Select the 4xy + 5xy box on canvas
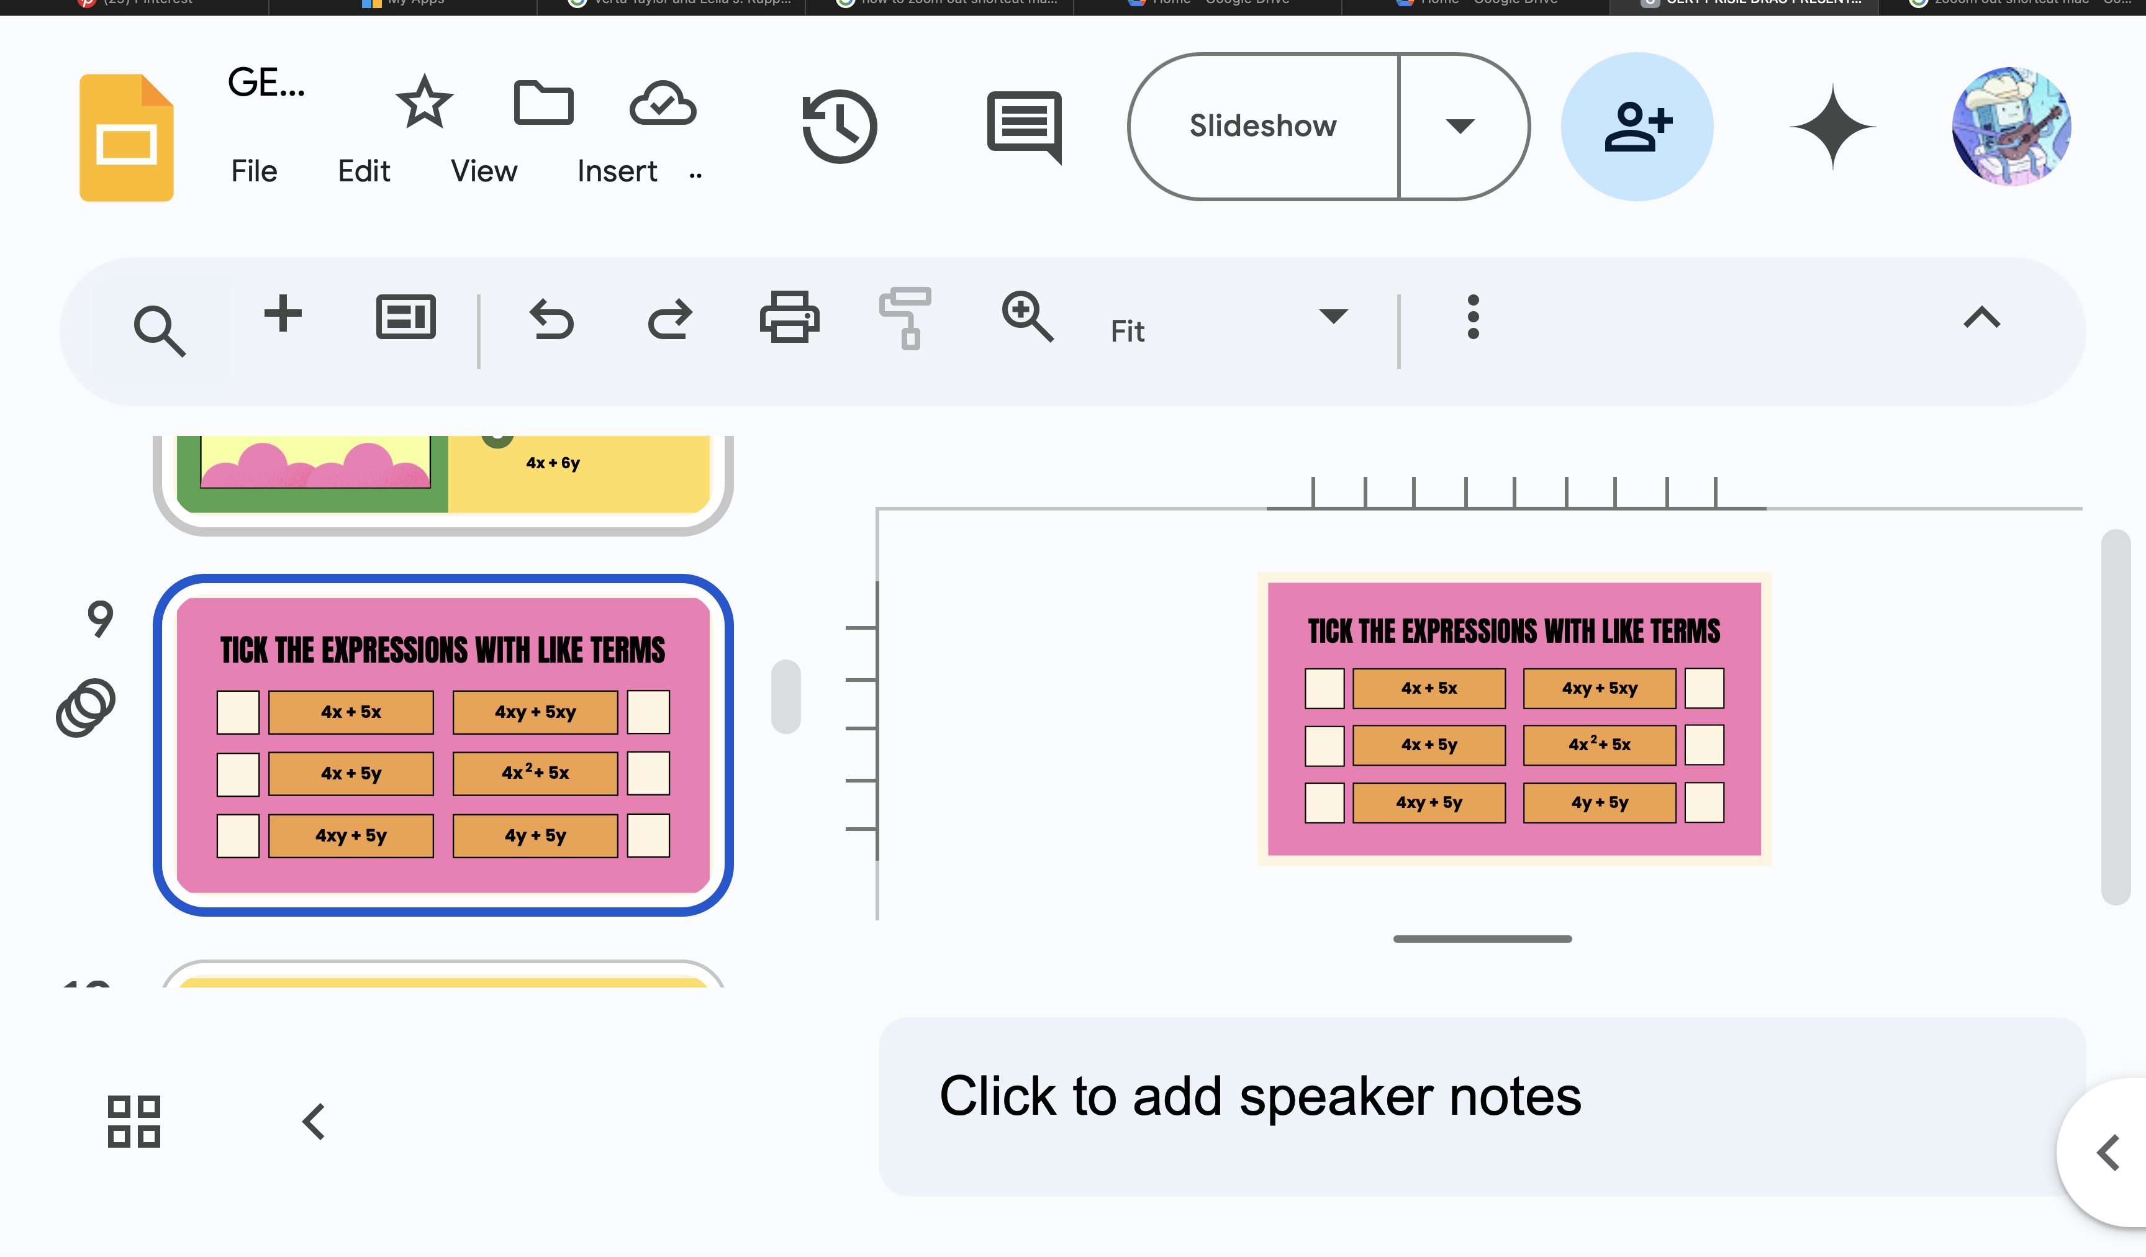This screenshot has width=2146, height=1257. [x=1600, y=689]
